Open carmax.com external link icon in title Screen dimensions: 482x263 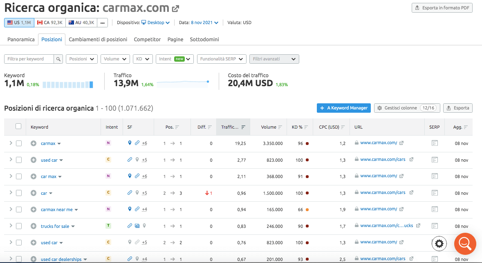pyautogui.click(x=175, y=8)
